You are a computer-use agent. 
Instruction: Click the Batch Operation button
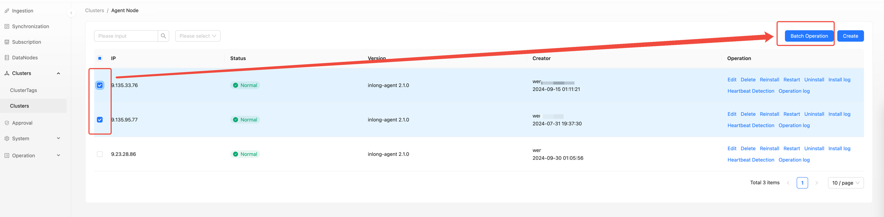(x=809, y=36)
